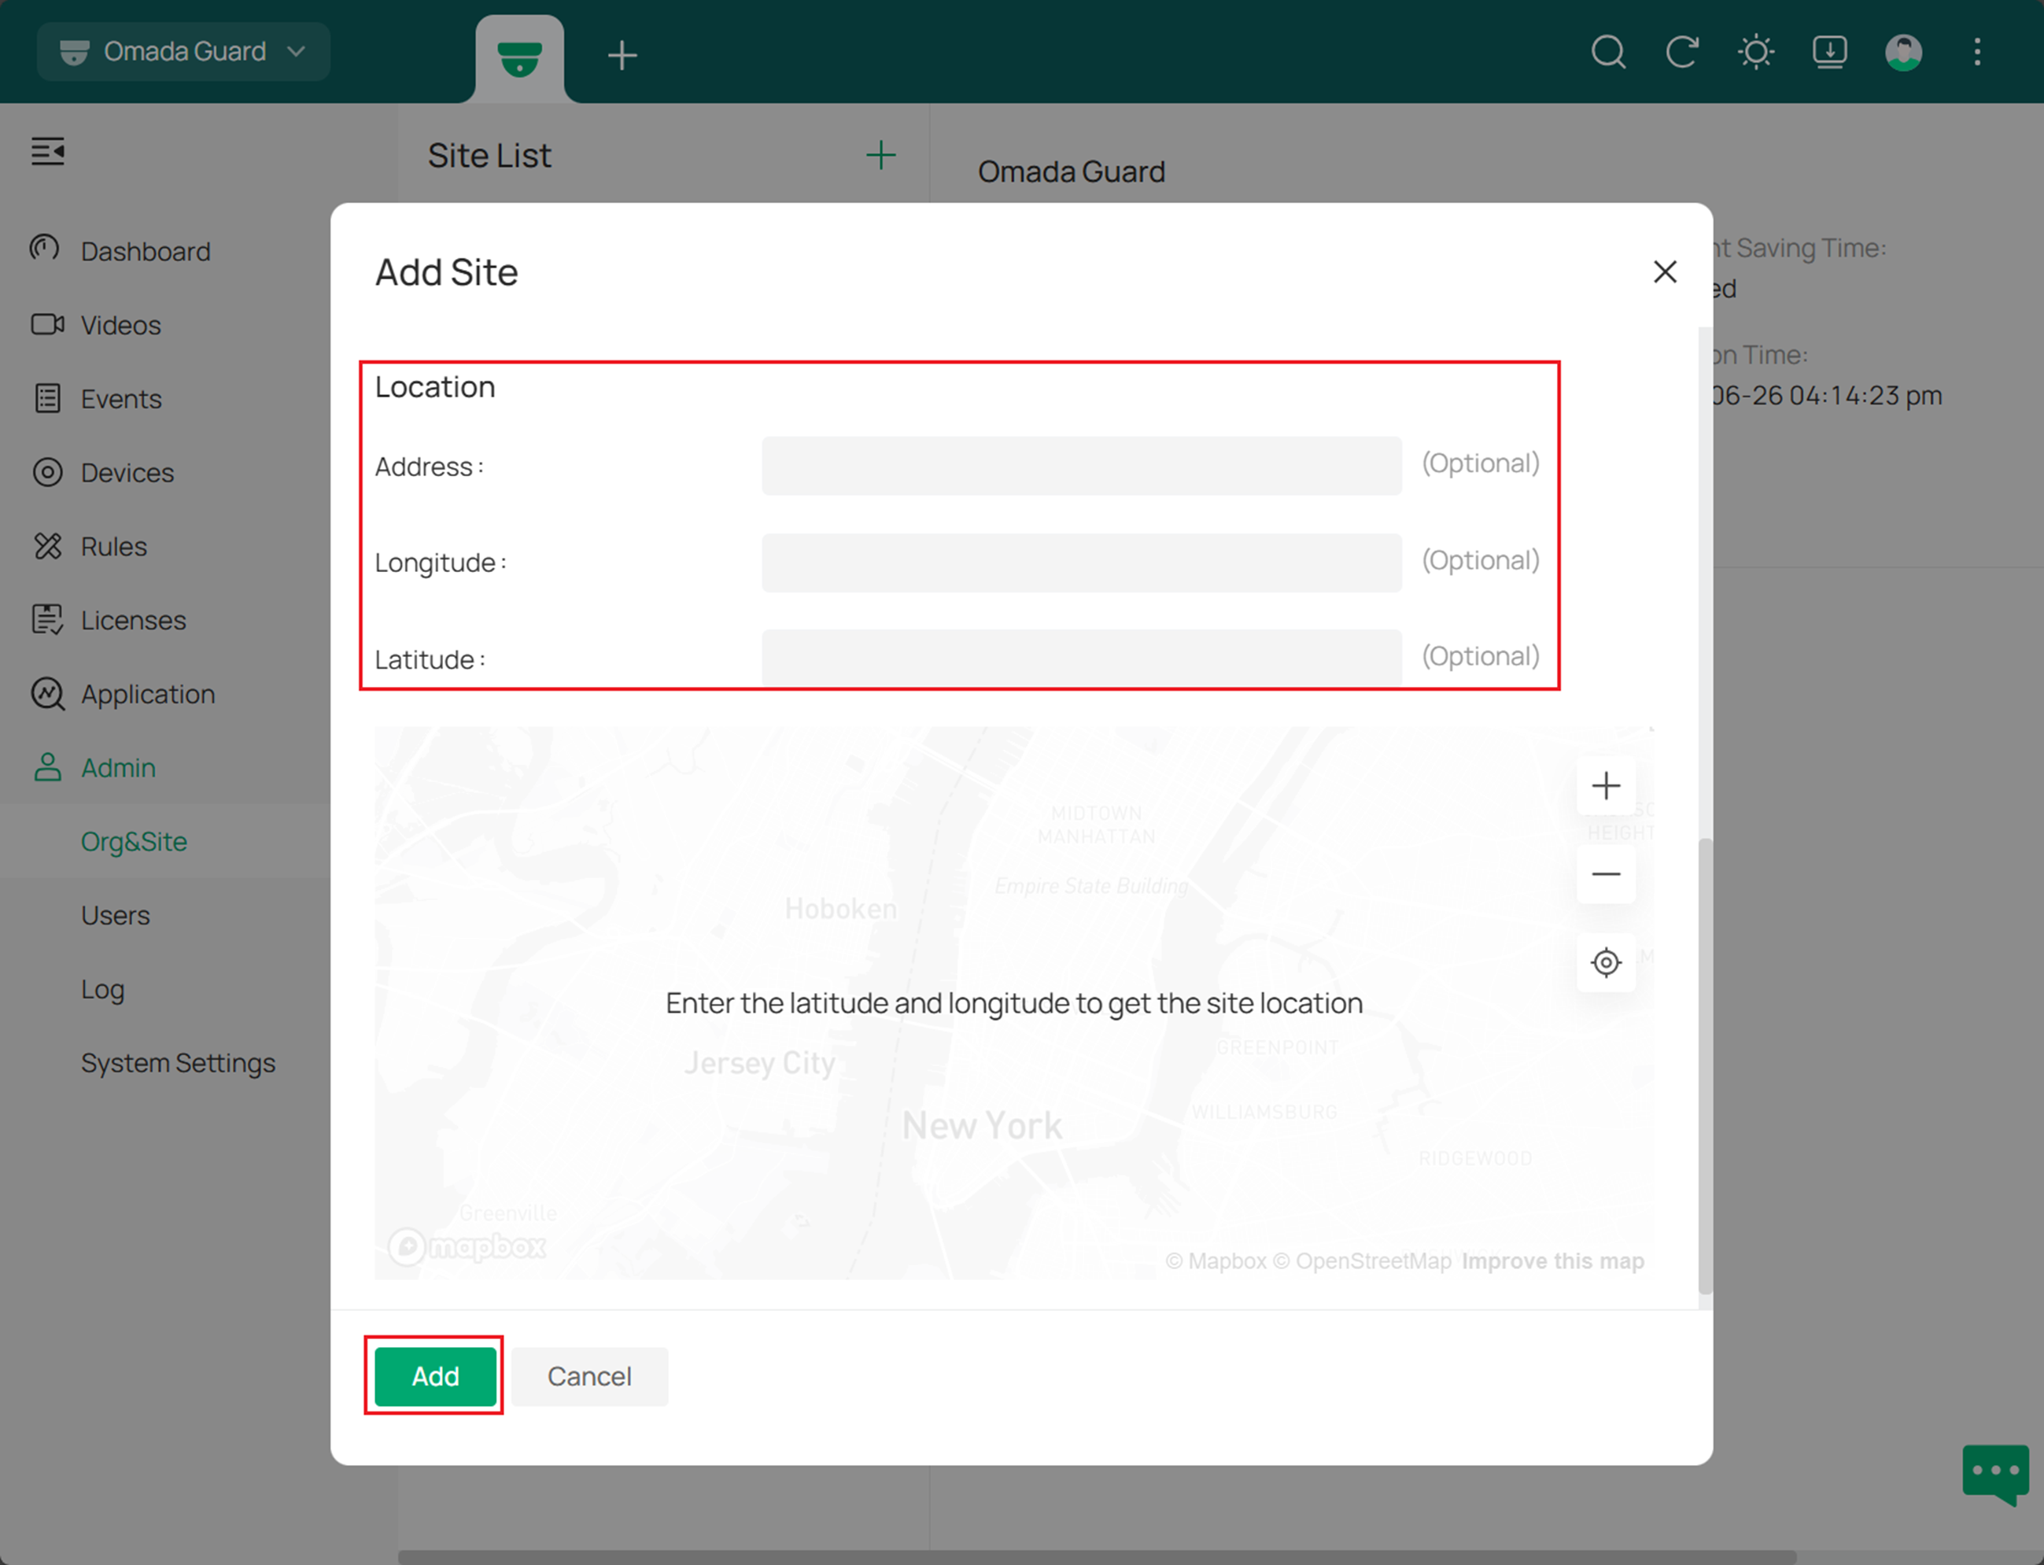Open the search icon in top bar

(x=1608, y=52)
